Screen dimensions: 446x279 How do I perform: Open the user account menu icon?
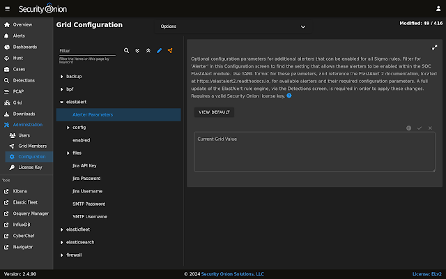pos(438,9)
